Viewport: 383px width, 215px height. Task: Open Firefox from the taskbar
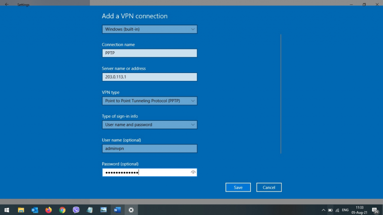(x=49, y=210)
